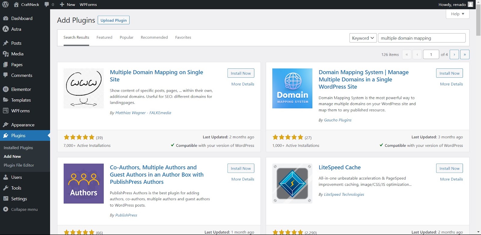Click the Templates folder icon
Image resolution: width=481 pixels, height=235 pixels.
click(6, 100)
